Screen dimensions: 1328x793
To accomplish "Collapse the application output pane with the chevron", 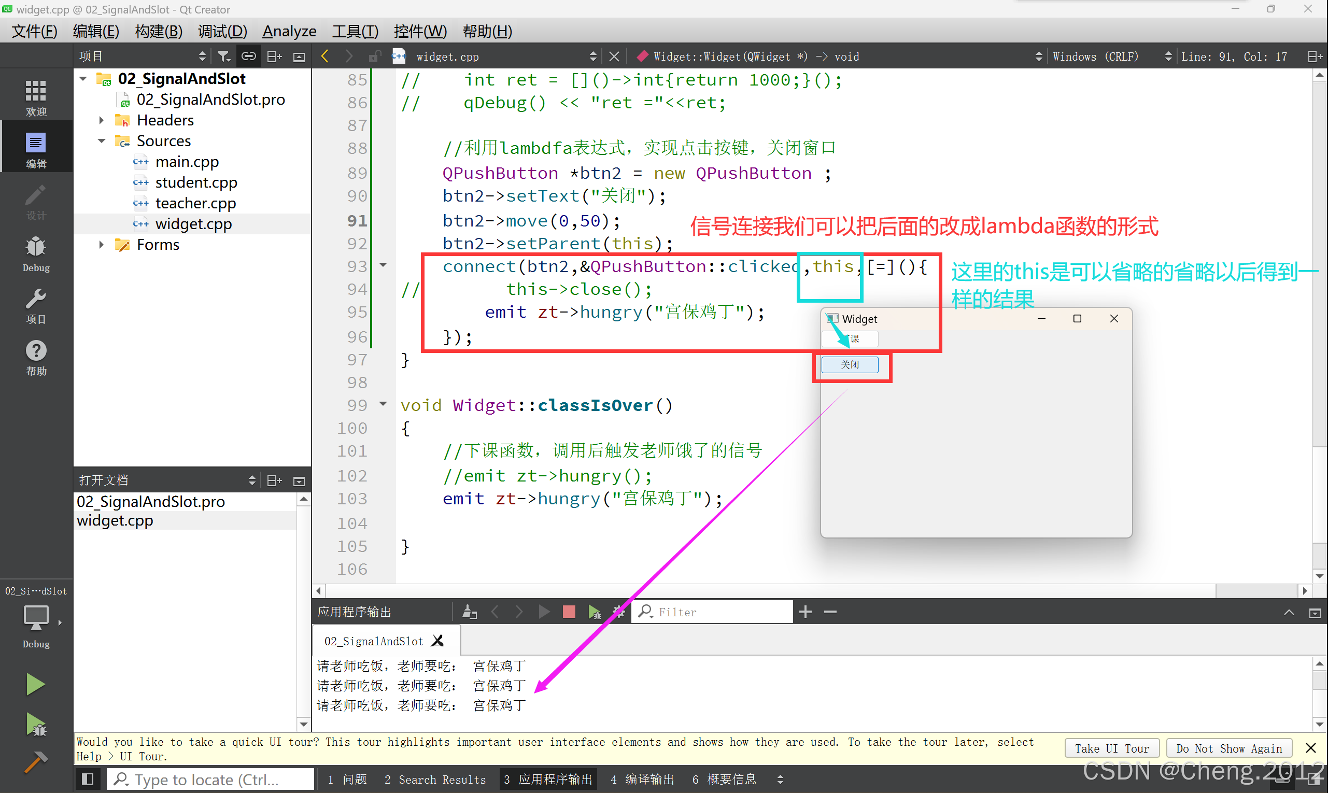I will pyautogui.click(x=1289, y=612).
